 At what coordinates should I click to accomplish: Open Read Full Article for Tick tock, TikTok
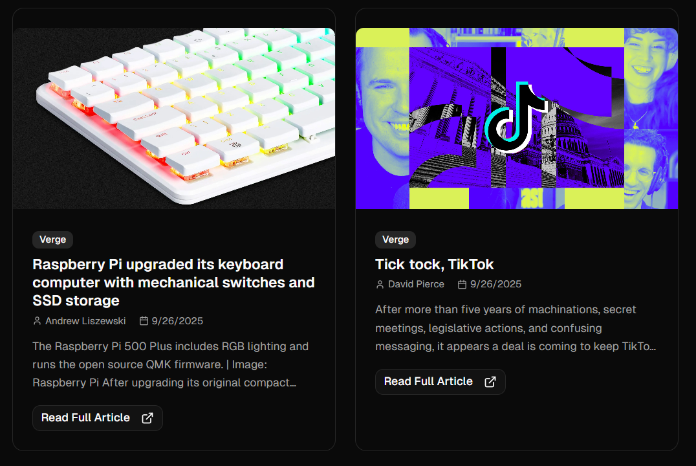pos(440,382)
